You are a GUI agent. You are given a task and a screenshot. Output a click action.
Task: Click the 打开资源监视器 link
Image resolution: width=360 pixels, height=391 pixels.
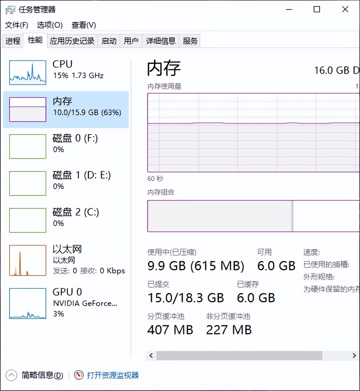(x=113, y=375)
